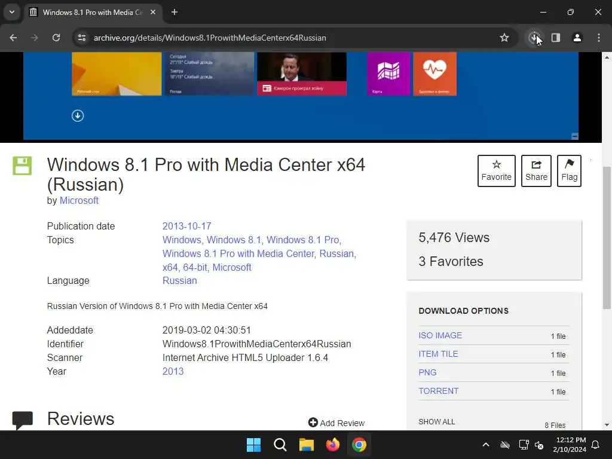Screen dimensions: 612x459
Task: Open the Year 2013 link
Action: (173, 371)
